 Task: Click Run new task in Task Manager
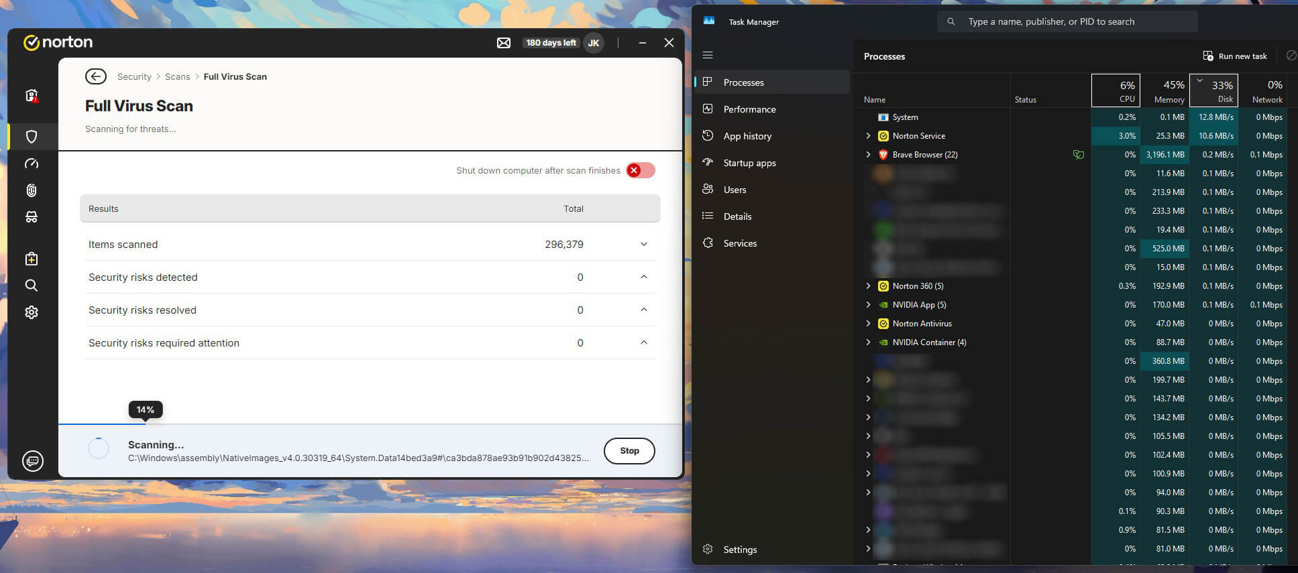tap(1235, 56)
